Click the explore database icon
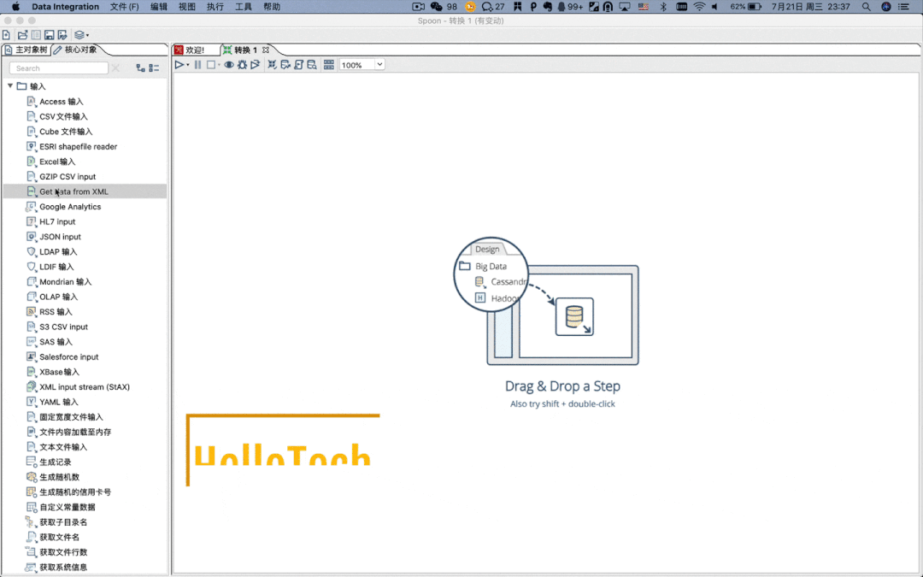Screen dimensions: 923x577 [312, 65]
